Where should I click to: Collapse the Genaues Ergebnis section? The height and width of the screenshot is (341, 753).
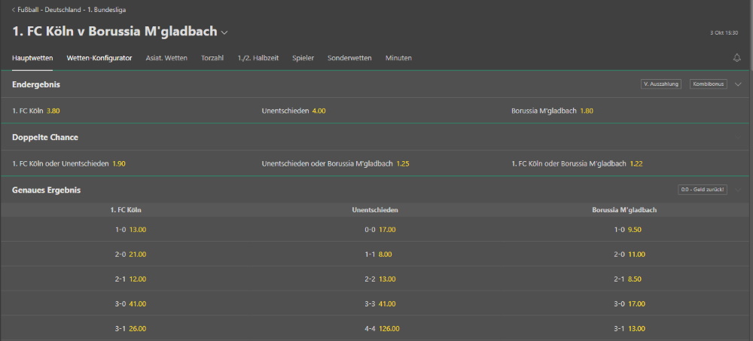tap(739, 190)
